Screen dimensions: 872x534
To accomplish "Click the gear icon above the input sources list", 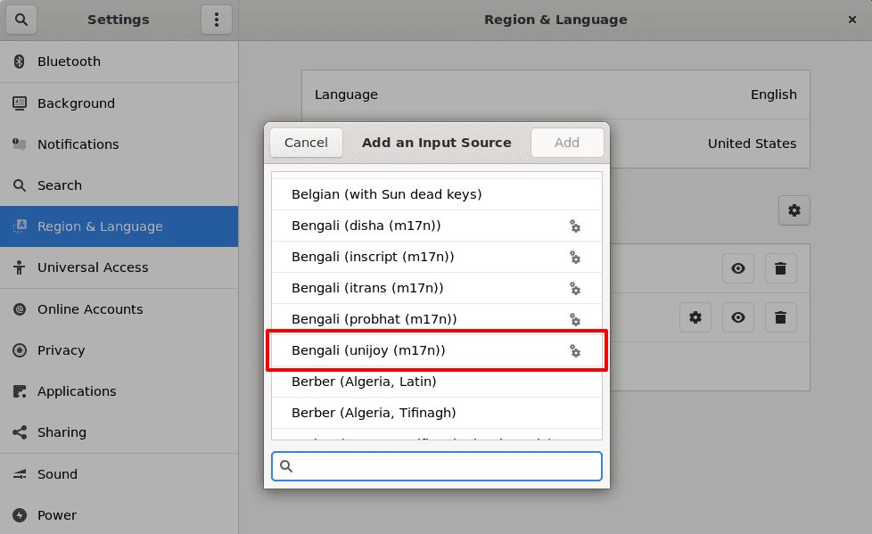I will [794, 210].
